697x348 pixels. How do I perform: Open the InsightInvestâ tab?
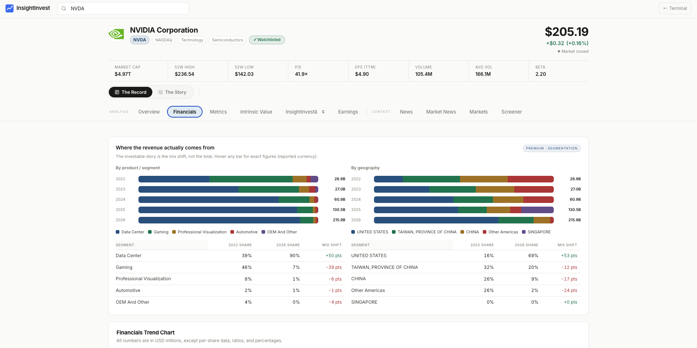305,112
